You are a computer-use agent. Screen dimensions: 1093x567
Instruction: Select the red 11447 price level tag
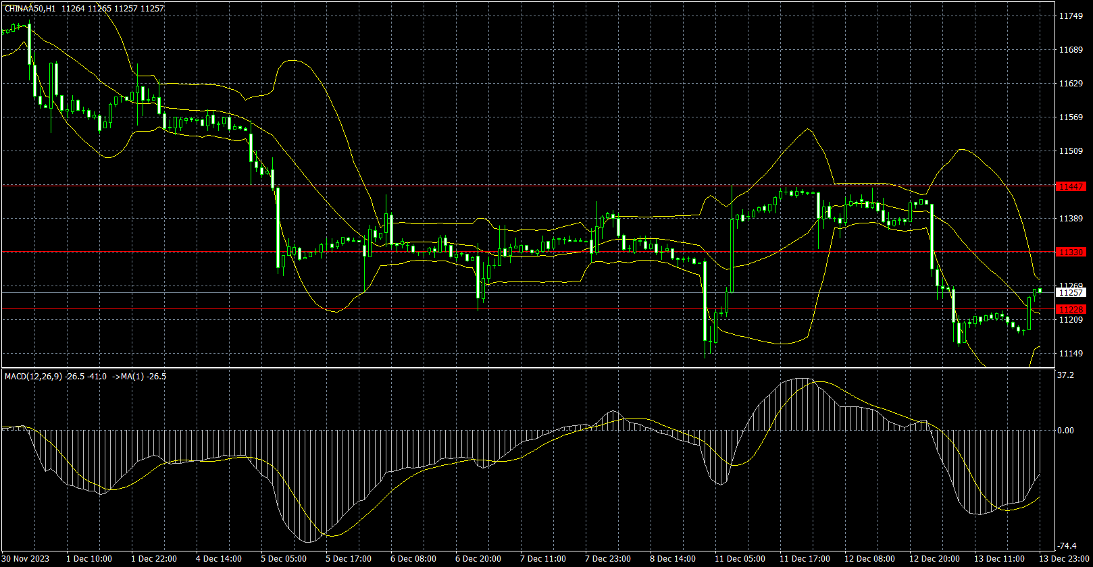[x=1071, y=186]
